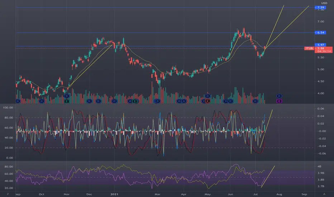The image size is (334, 197).
Task: Click the dividend D marker at January 2021
Action: click(114, 101)
